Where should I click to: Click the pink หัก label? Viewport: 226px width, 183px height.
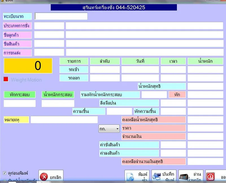(x=177, y=95)
